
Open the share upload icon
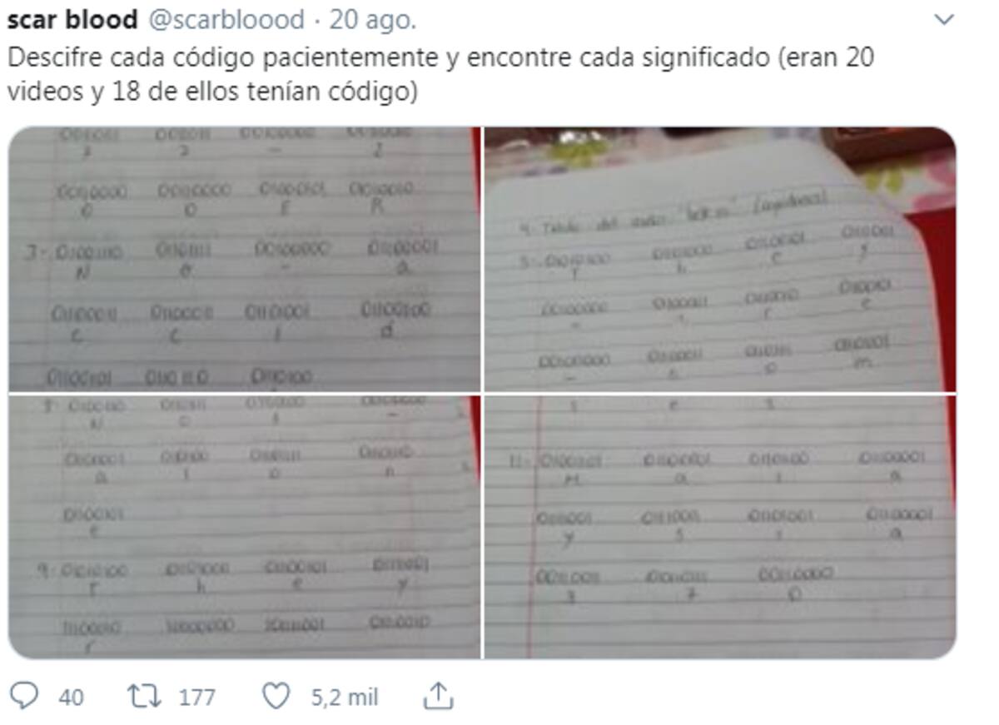pyautogui.click(x=438, y=696)
